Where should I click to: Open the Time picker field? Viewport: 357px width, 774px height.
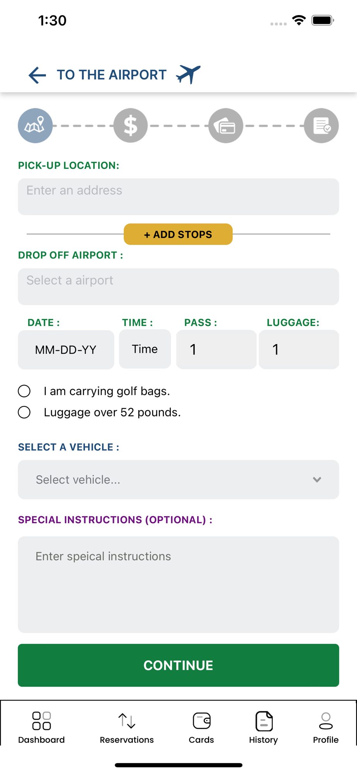pyautogui.click(x=145, y=349)
